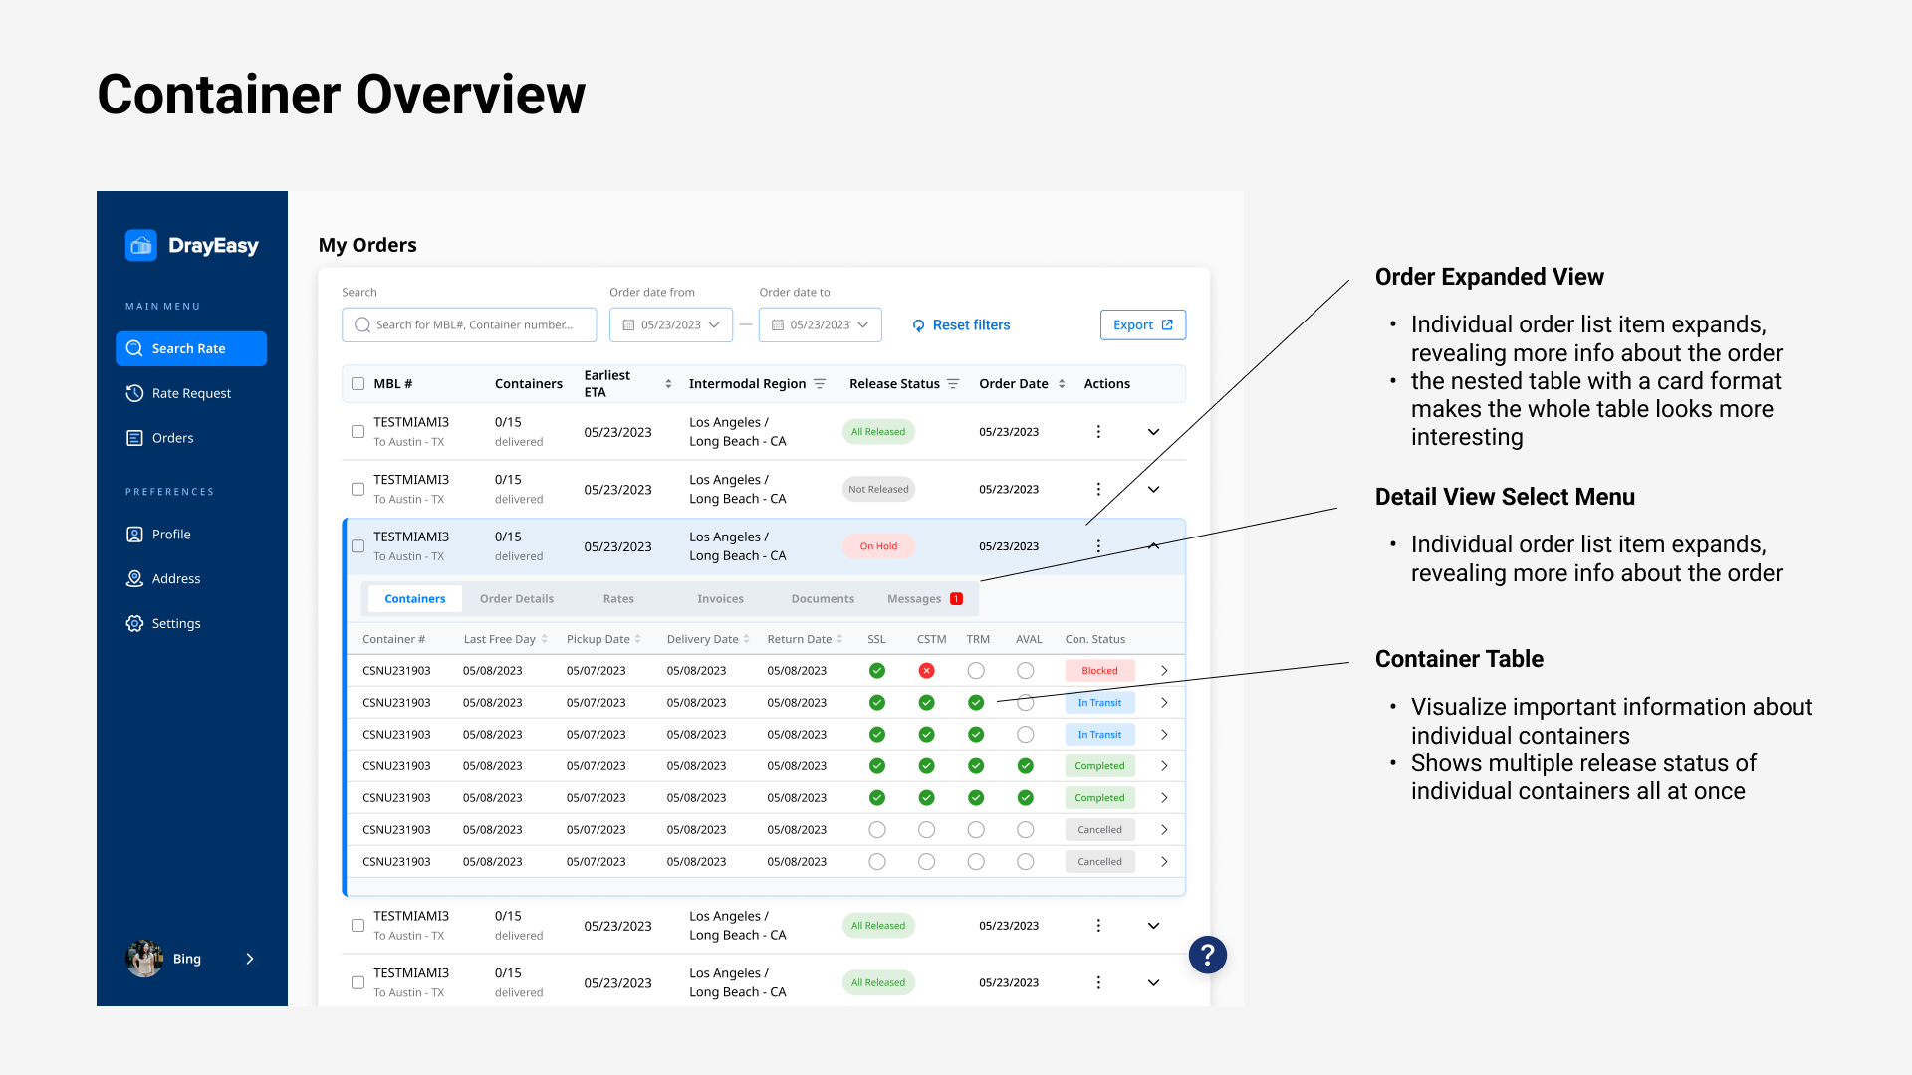Expand the first All Released order row
Screen dimensions: 1912x1075
pyautogui.click(x=1153, y=432)
